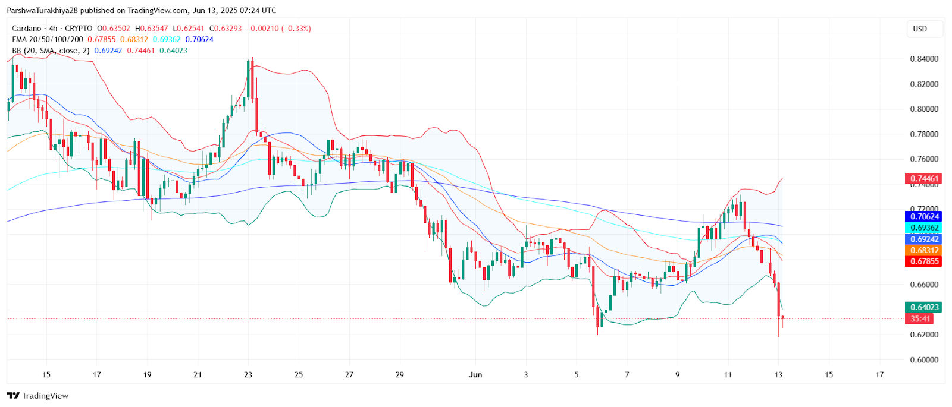Click the 0.84000 level on price scale
The image size is (952, 407).
924,59
